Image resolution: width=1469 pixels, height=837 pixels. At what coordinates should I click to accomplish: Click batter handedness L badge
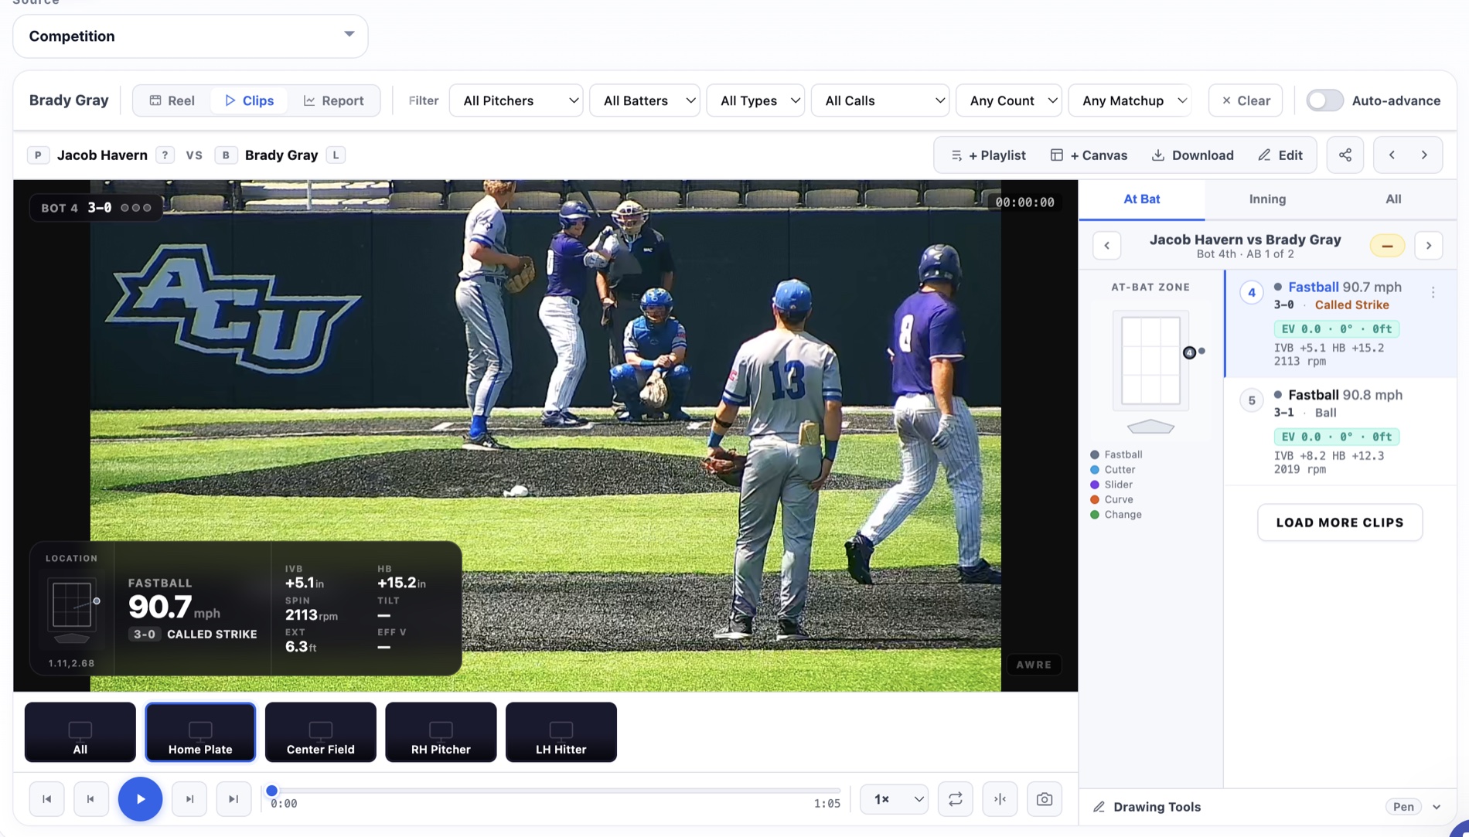pyautogui.click(x=336, y=155)
